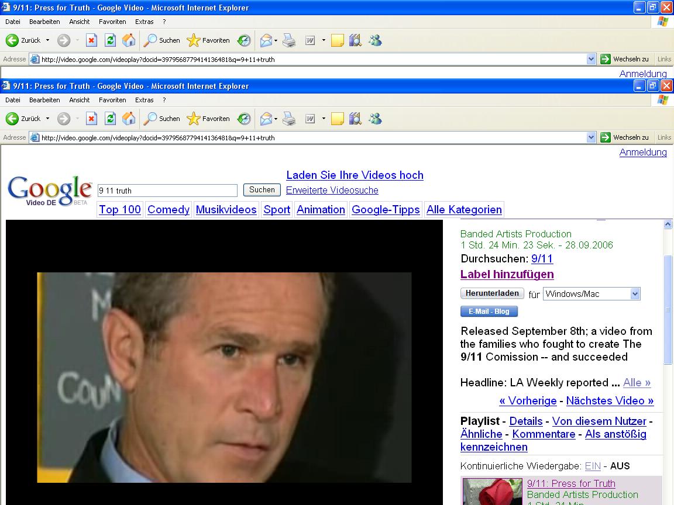Image resolution: width=674 pixels, height=505 pixels.
Task: Click the print icon in back window toolbar
Action: click(x=289, y=40)
